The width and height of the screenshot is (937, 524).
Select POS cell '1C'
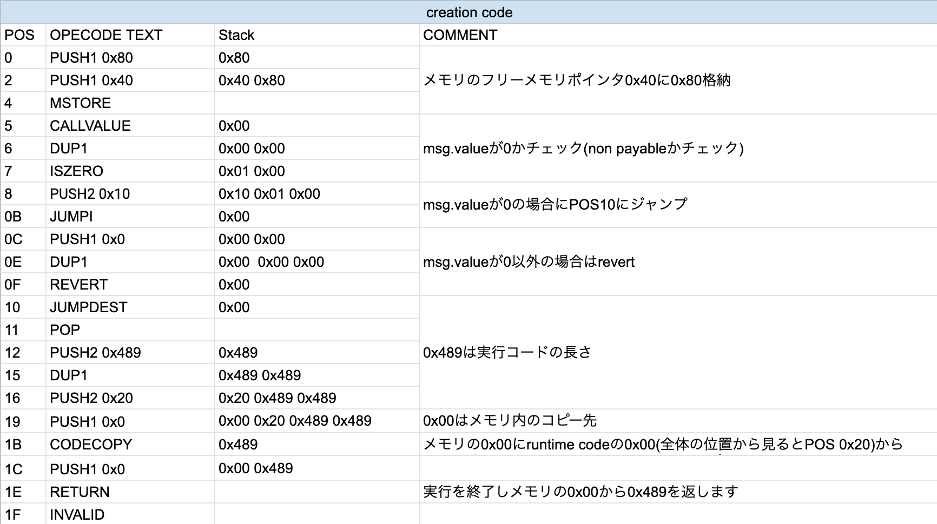point(23,468)
